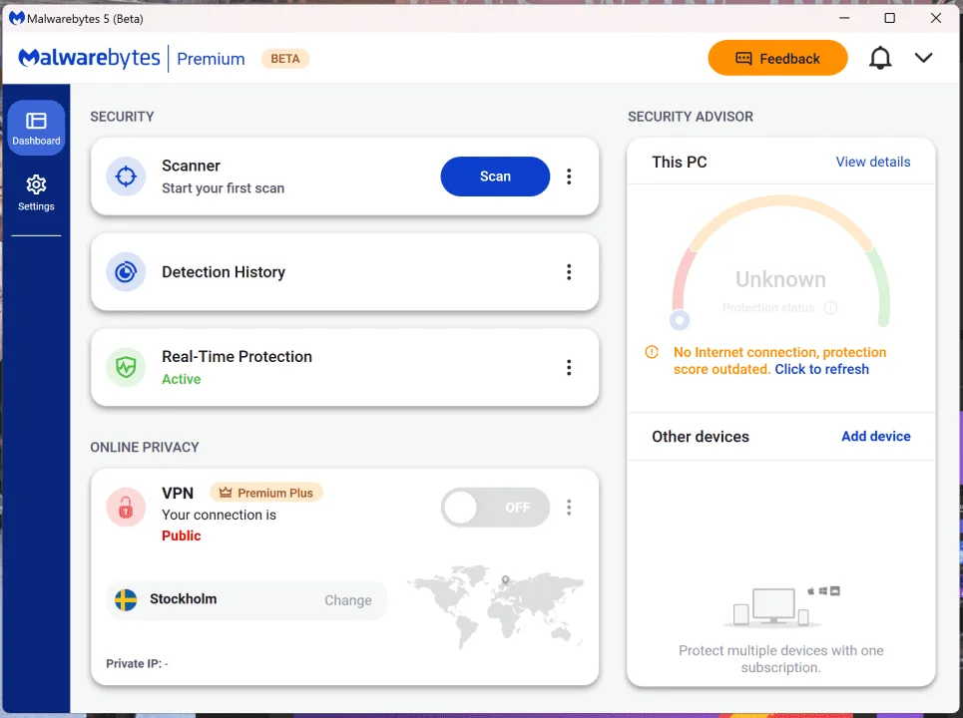
Task: Open the Feedback form
Action: tap(777, 58)
